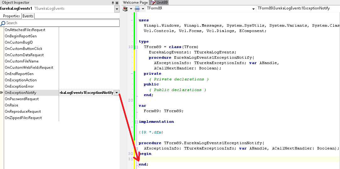Click the '{ Private declarations }' comment
340x169 pixels.
tap(179, 79)
